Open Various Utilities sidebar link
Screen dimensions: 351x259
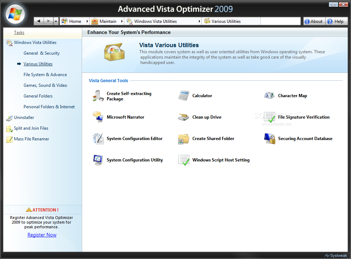point(38,64)
